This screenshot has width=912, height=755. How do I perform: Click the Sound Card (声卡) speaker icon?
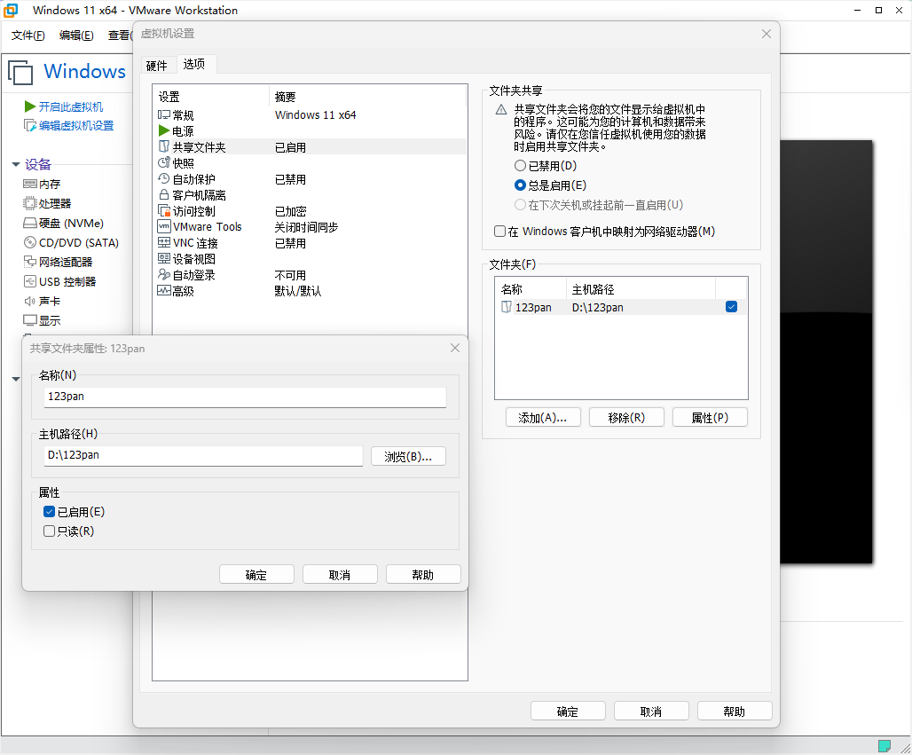click(x=29, y=301)
